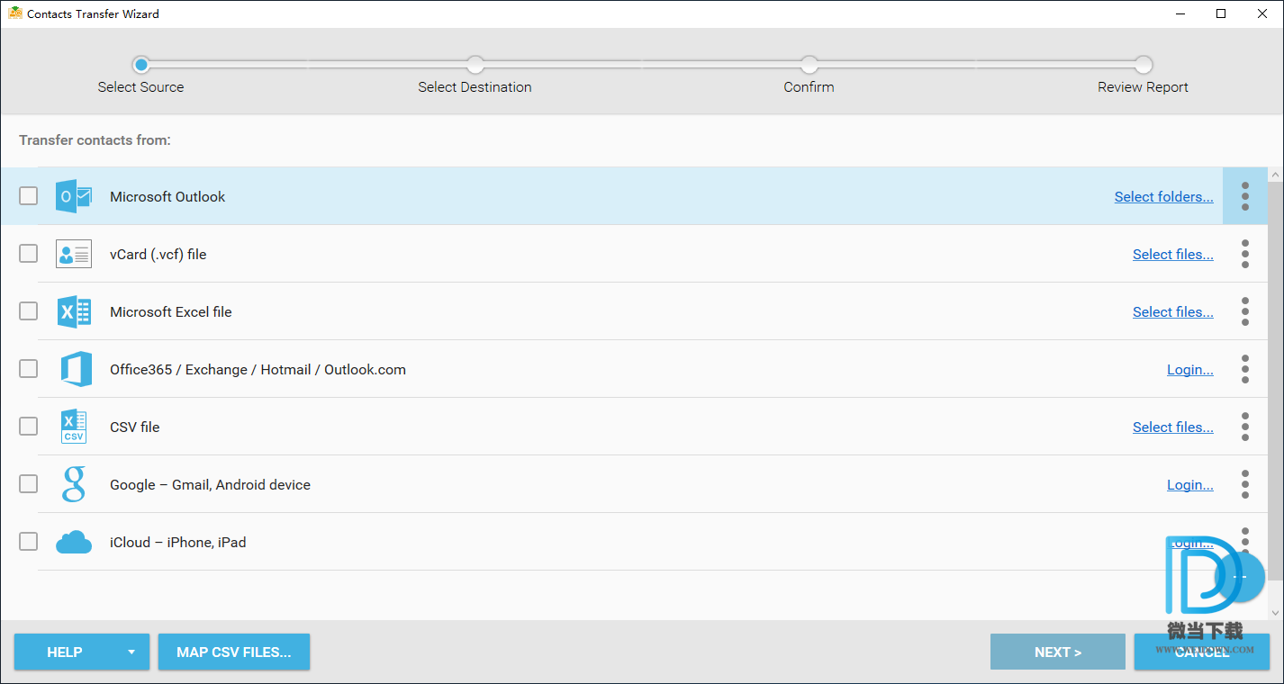Select the CSV file label
This screenshot has height=684, width=1284.
(135, 427)
